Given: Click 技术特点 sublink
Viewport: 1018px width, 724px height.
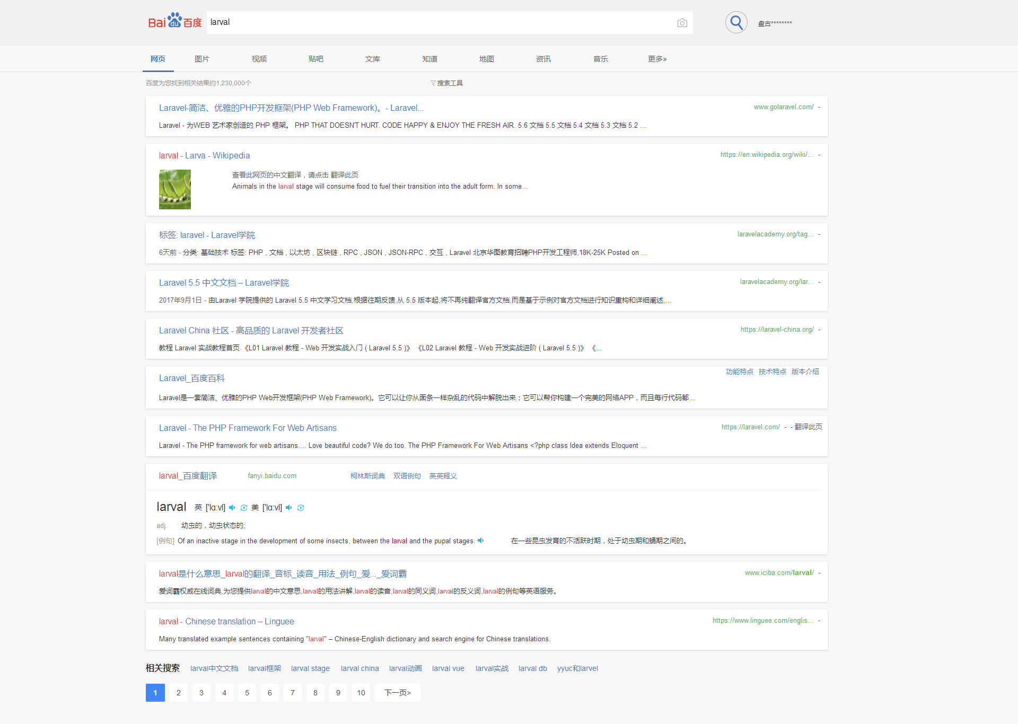Looking at the screenshot, I should (x=773, y=372).
